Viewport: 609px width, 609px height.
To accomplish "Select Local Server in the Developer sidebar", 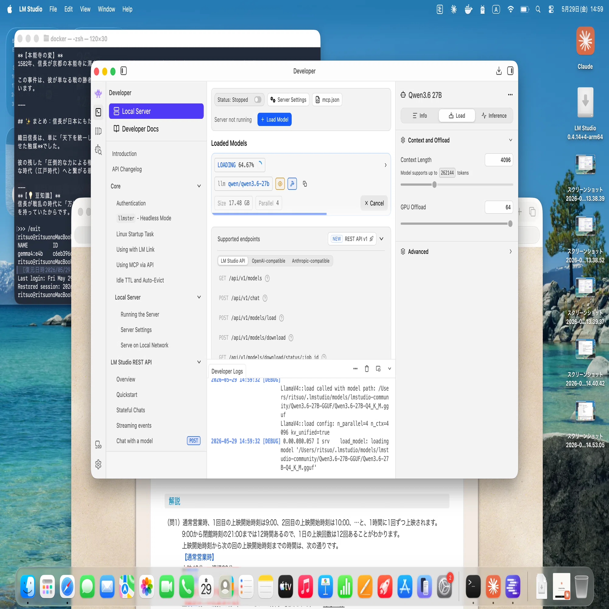I will [x=156, y=111].
